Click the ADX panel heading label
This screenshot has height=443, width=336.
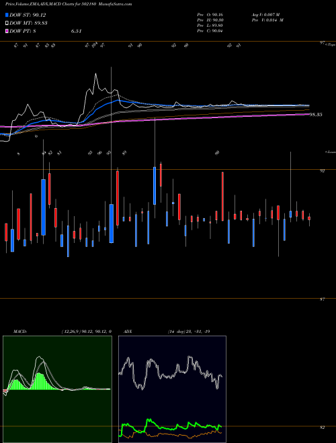click(128, 332)
